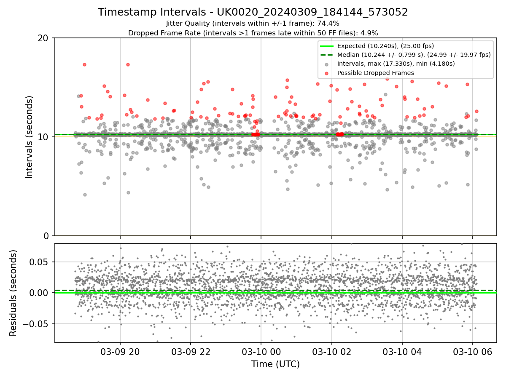Image resolution: width=506 pixels, height=379 pixels.
Task: Click legend entry starting with 'Median (10.244'
Action: (414, 55)
